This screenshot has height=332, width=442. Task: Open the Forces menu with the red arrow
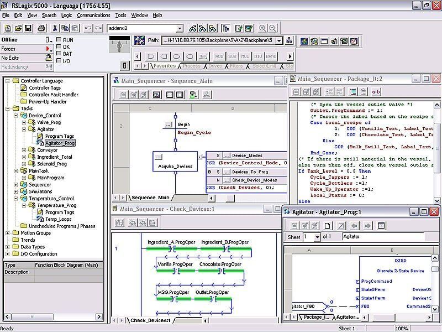pyautogui.click(x=48, y=48)
